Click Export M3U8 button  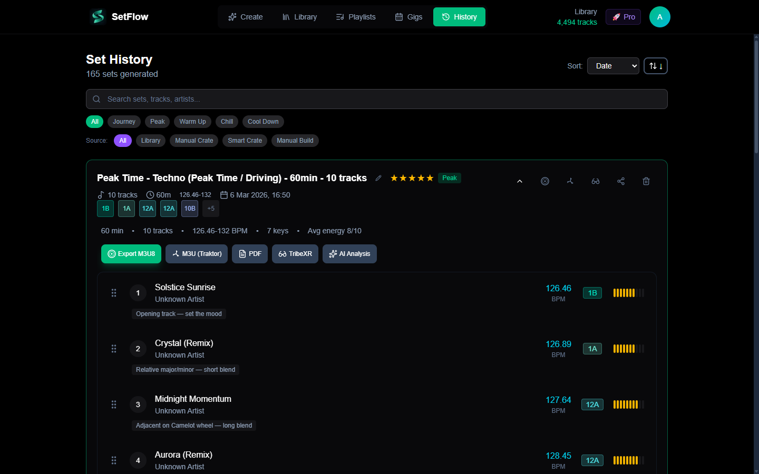click(131, 254)
